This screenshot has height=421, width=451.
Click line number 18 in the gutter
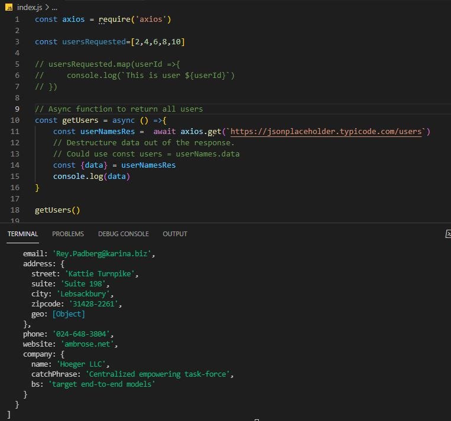point(15,210)
